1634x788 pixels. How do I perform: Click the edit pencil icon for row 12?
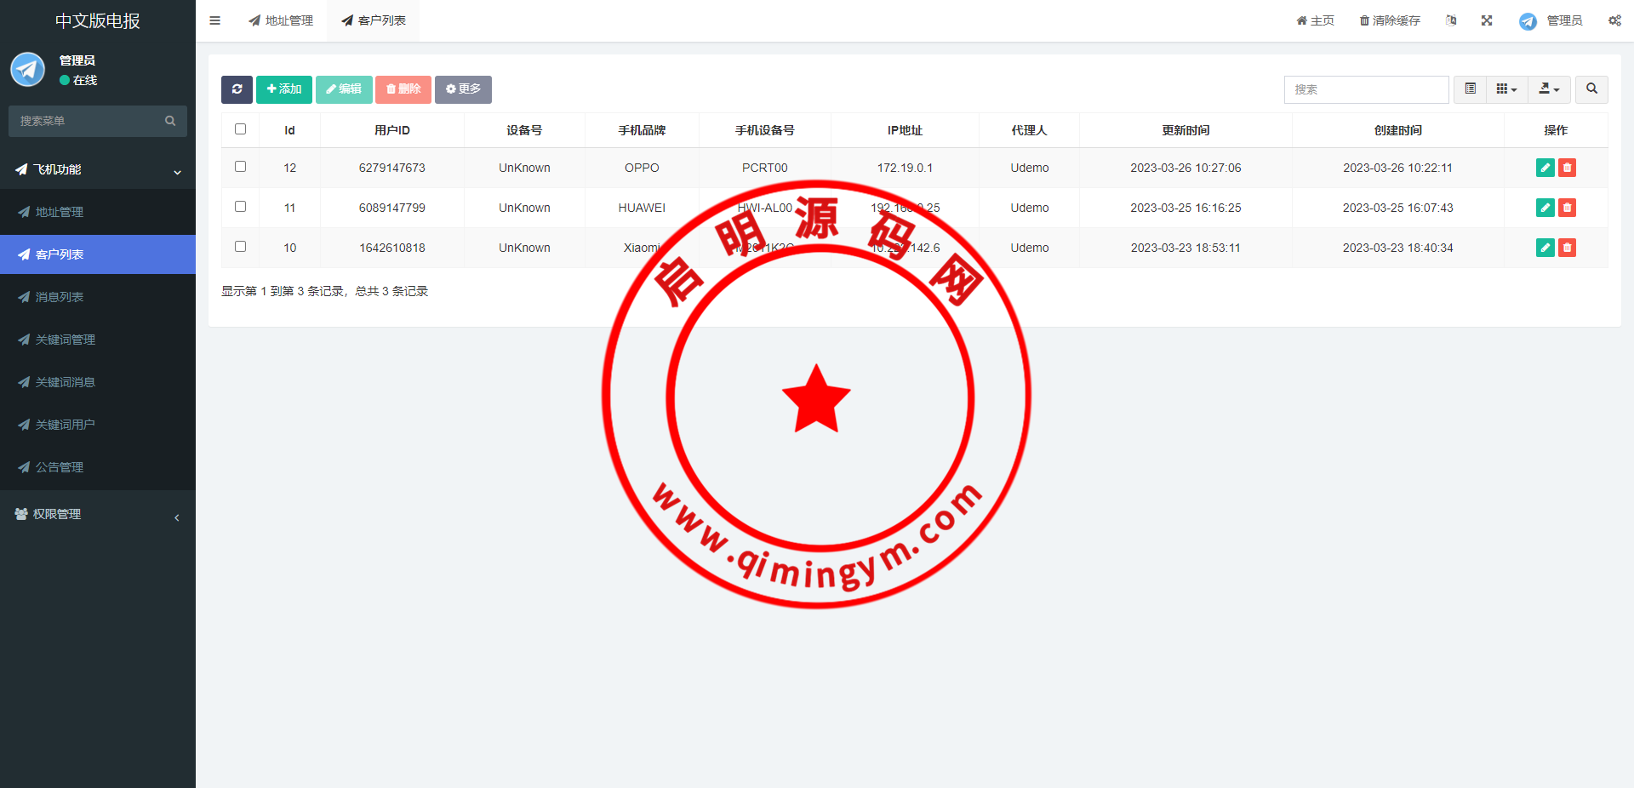tap(1545, 168)
